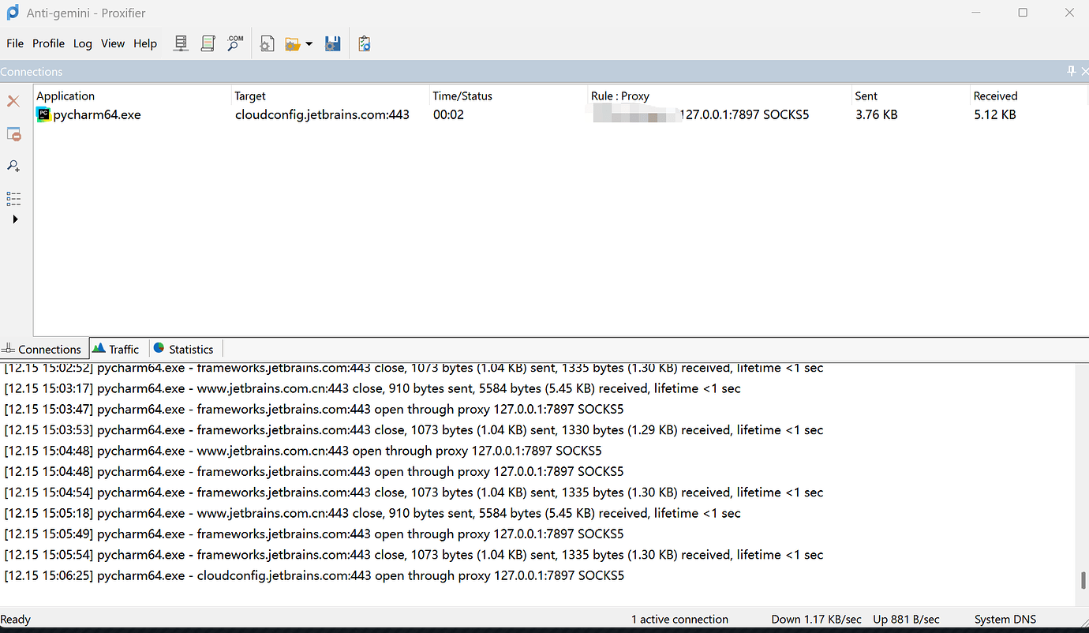Open the Help menu

pos(145,43)
